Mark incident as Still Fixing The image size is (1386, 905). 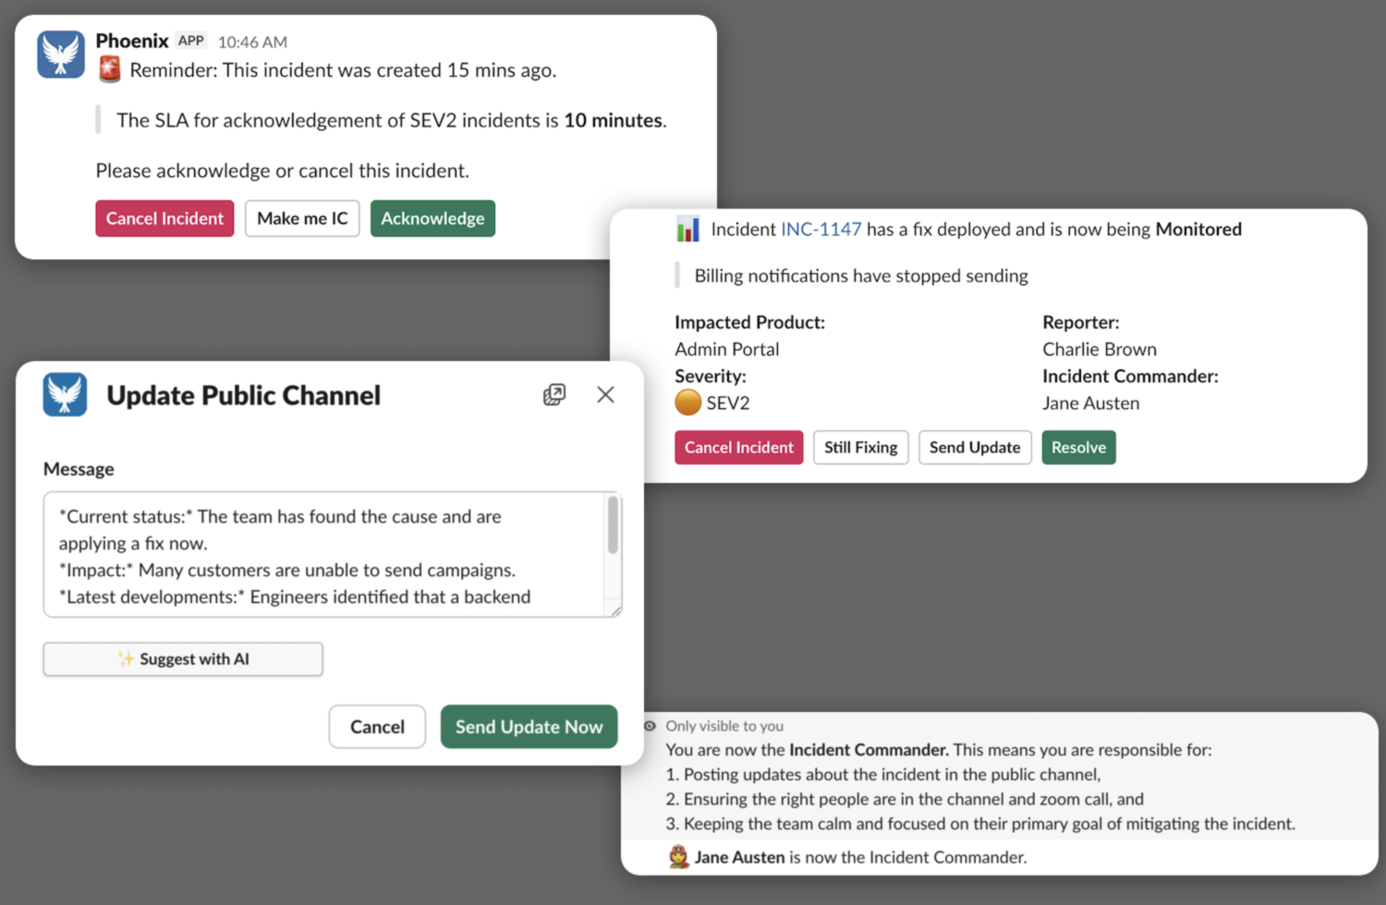(860, 447)
